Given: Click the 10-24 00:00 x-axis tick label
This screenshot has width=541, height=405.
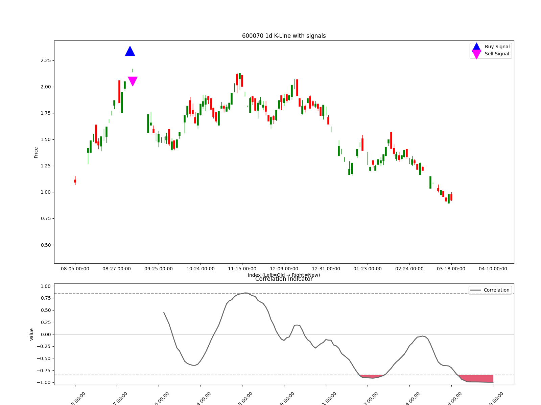Looking at the screenshot, I should (201, 269).
